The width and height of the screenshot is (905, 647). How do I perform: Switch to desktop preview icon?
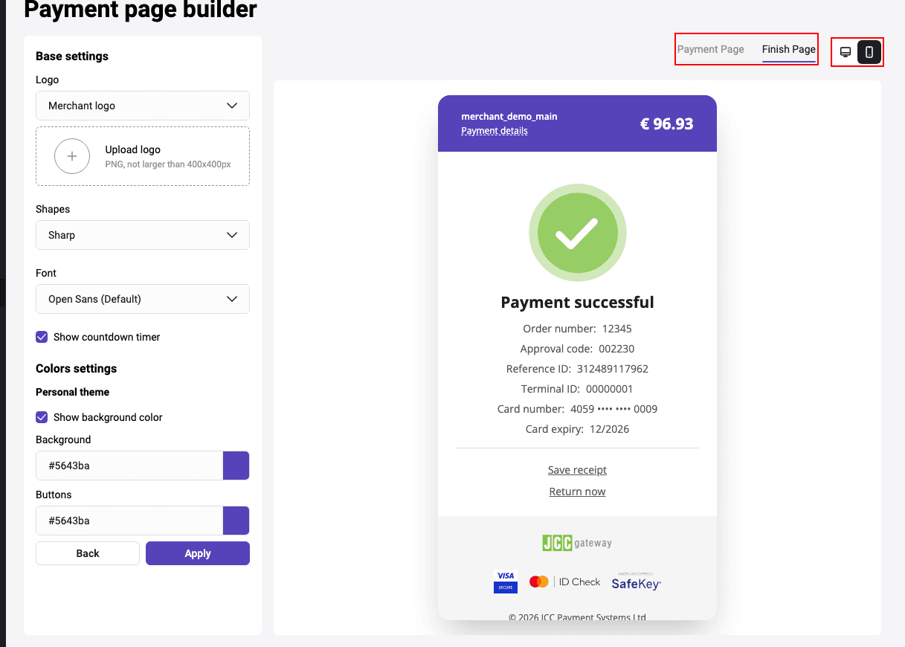coord(846,52)
